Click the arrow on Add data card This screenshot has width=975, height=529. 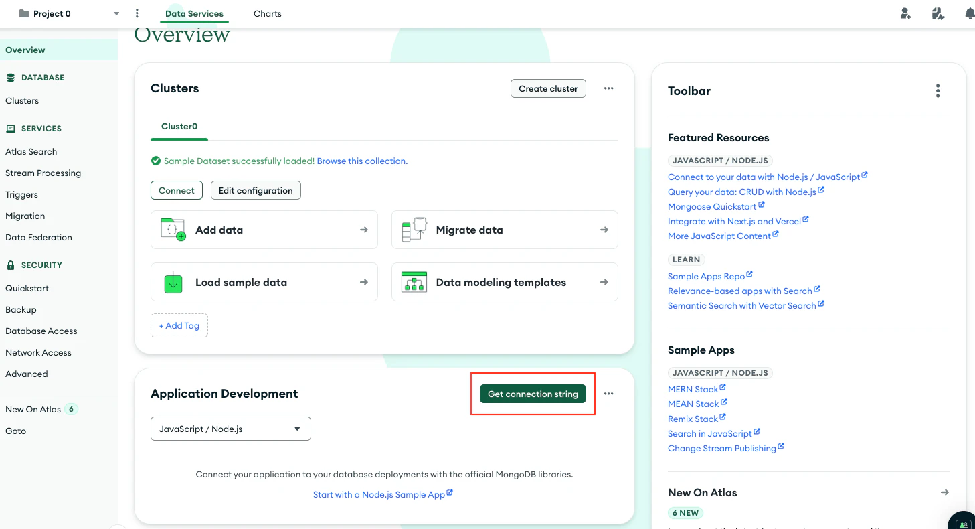point(364,230)
